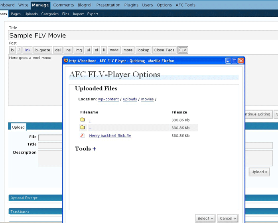Click the parent directory folder icon
This screenshot has width=278, height=223.
(82, 127)
